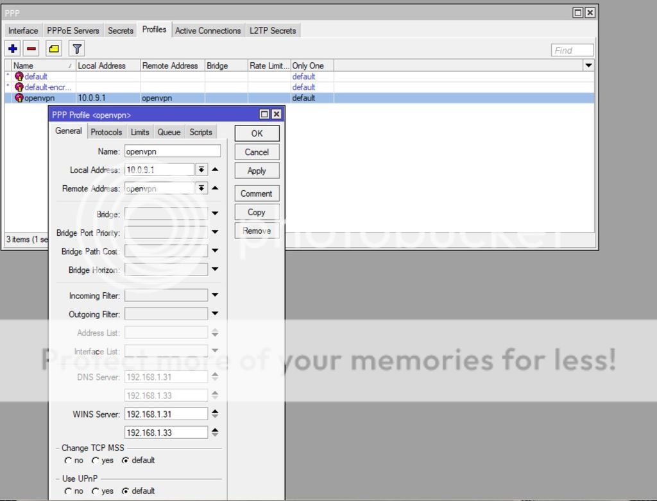This screenshot has width=657, height=501.
Task: Expand the Incoming Filter field
Action: click(215, 295)
